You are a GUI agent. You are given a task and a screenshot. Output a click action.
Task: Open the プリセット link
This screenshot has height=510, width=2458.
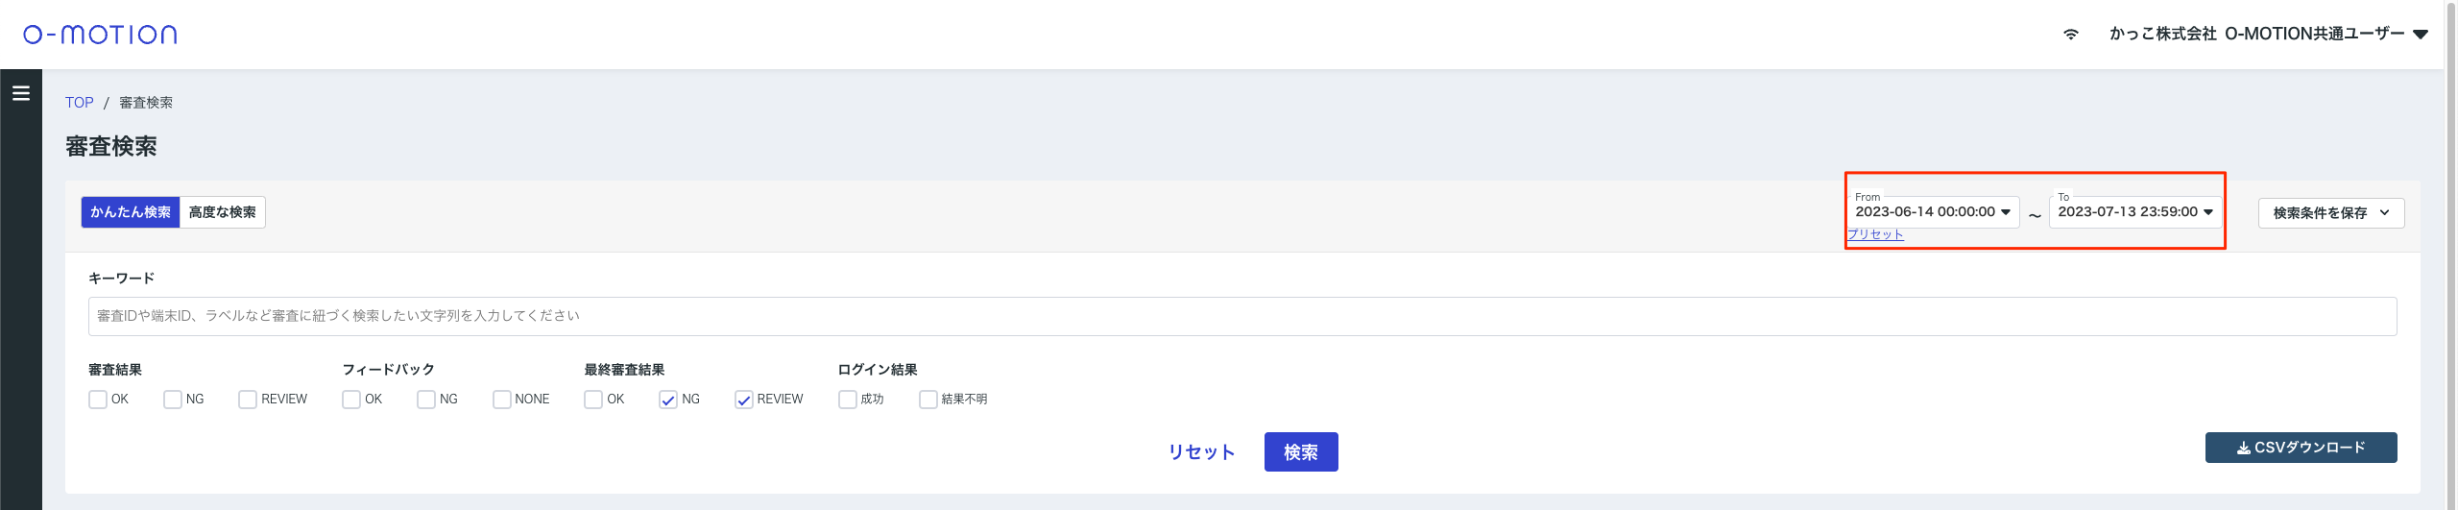click(1875, 234)
